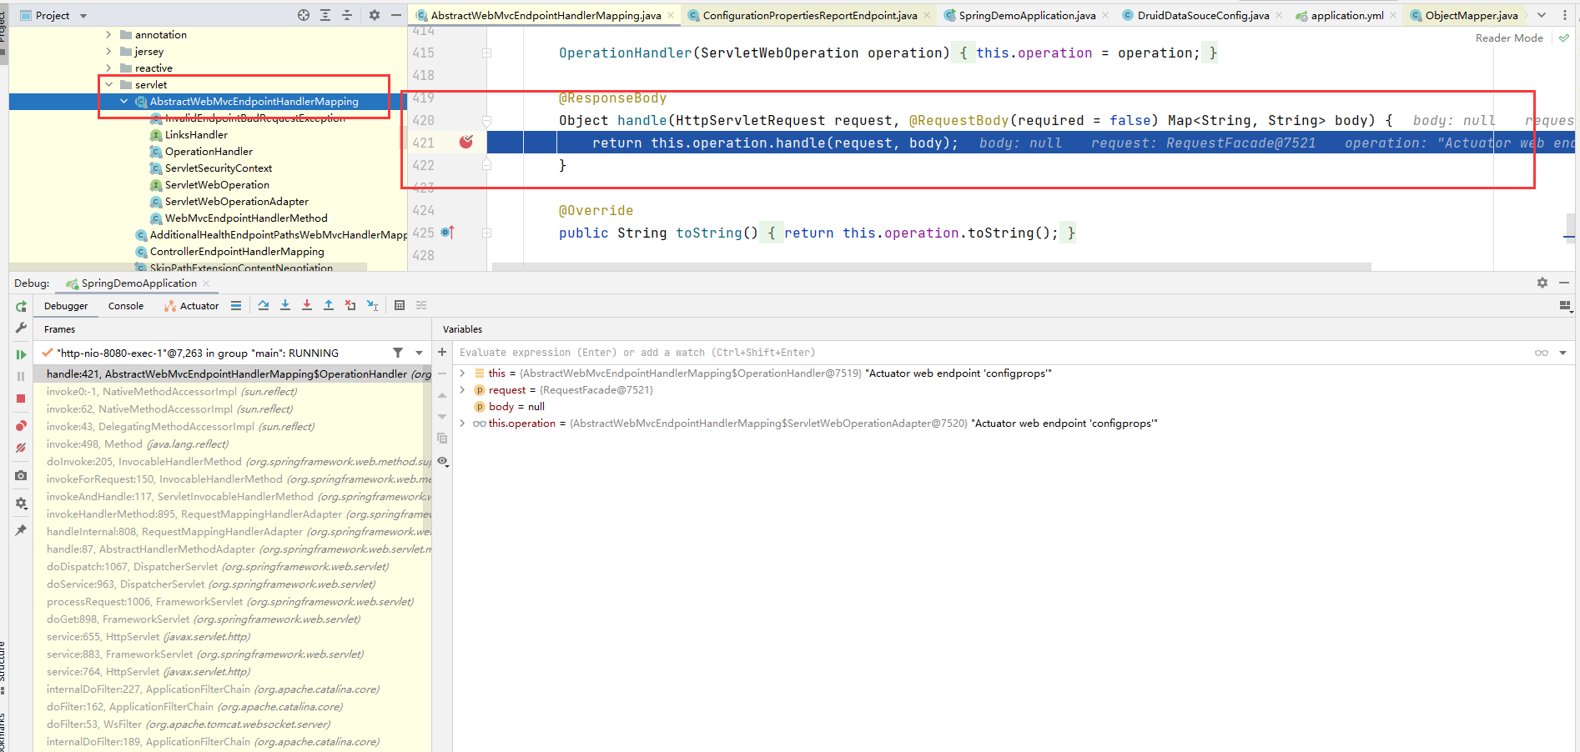Collapse all nodes in Project panel
The height and width of the screenshot is (752, 1580).
click(x=347, y=15)
